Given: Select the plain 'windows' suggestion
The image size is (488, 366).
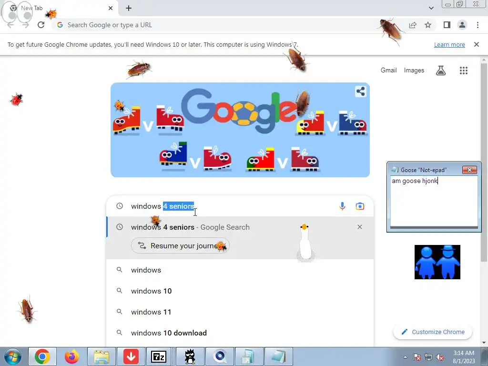Looking at the screenshot, I should point(240,270).
